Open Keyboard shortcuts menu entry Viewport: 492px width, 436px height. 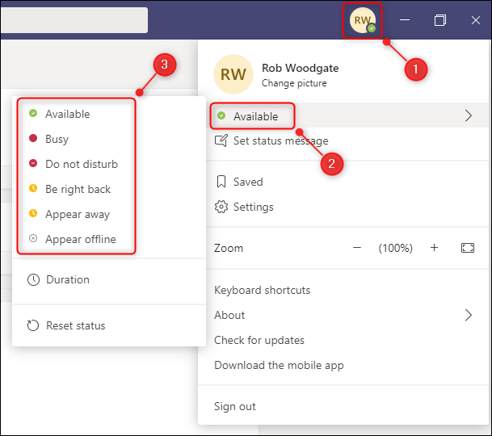(262, 290)
